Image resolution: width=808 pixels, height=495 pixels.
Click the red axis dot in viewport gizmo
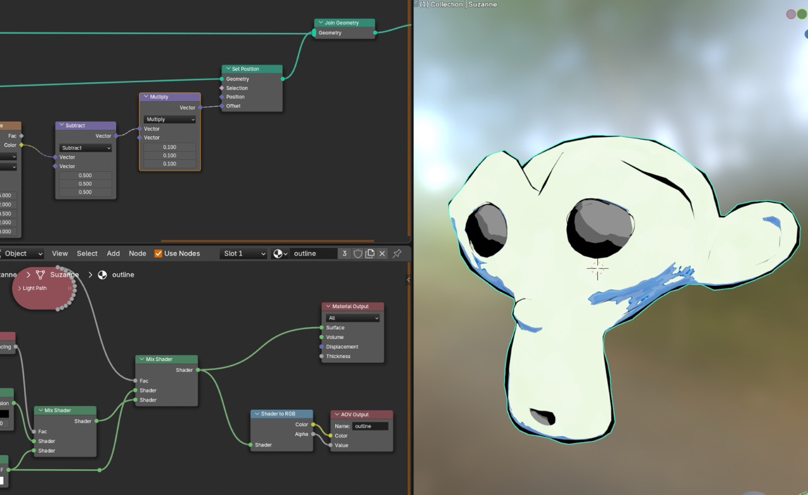pos(790,14)
